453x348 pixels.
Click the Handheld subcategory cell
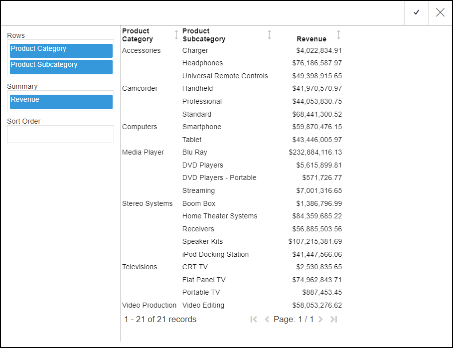coord(198,88)
